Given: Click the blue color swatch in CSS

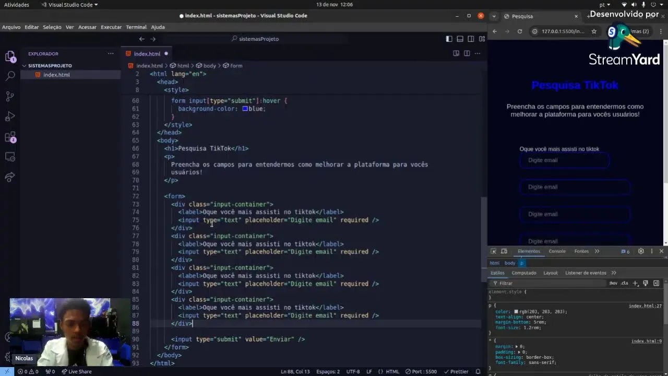Looking at the screenshot, I should (245, 109).
